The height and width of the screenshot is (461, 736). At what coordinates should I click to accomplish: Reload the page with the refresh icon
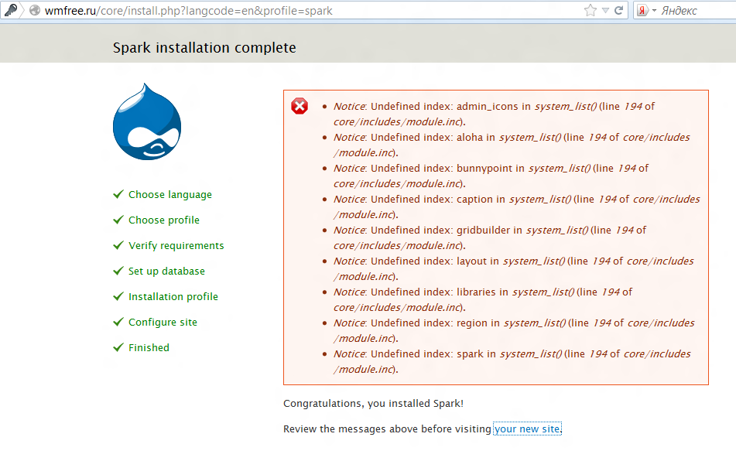tap(618, 11)
